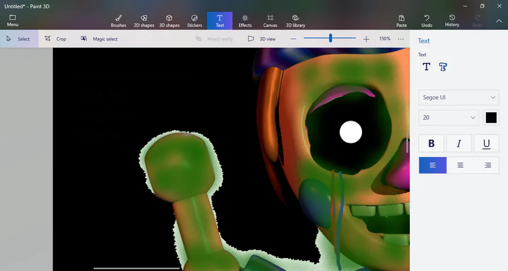Toggle 3D view
This screenshot has width=508, height=271.
[x=262, y=39]
